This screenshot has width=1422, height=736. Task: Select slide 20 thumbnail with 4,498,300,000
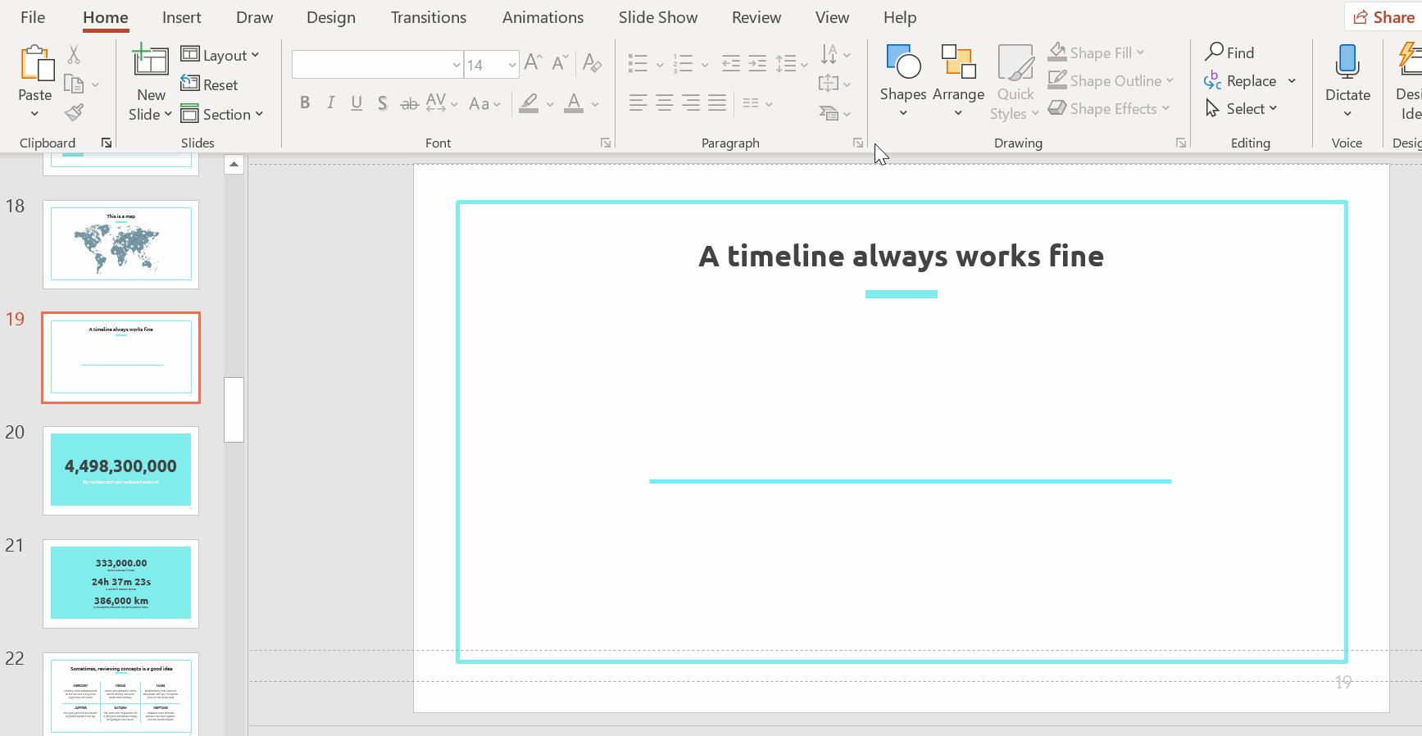click(x=120, y=470)
